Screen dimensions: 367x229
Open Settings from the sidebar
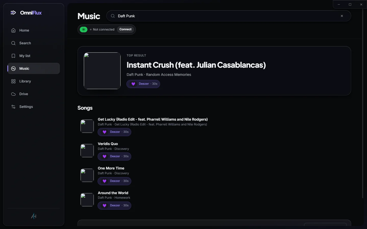[x=34, y=107]
